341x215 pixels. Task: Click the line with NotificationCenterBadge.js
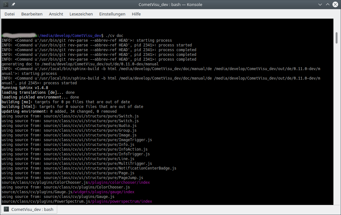pyautogui.click(x=89, y=168)
